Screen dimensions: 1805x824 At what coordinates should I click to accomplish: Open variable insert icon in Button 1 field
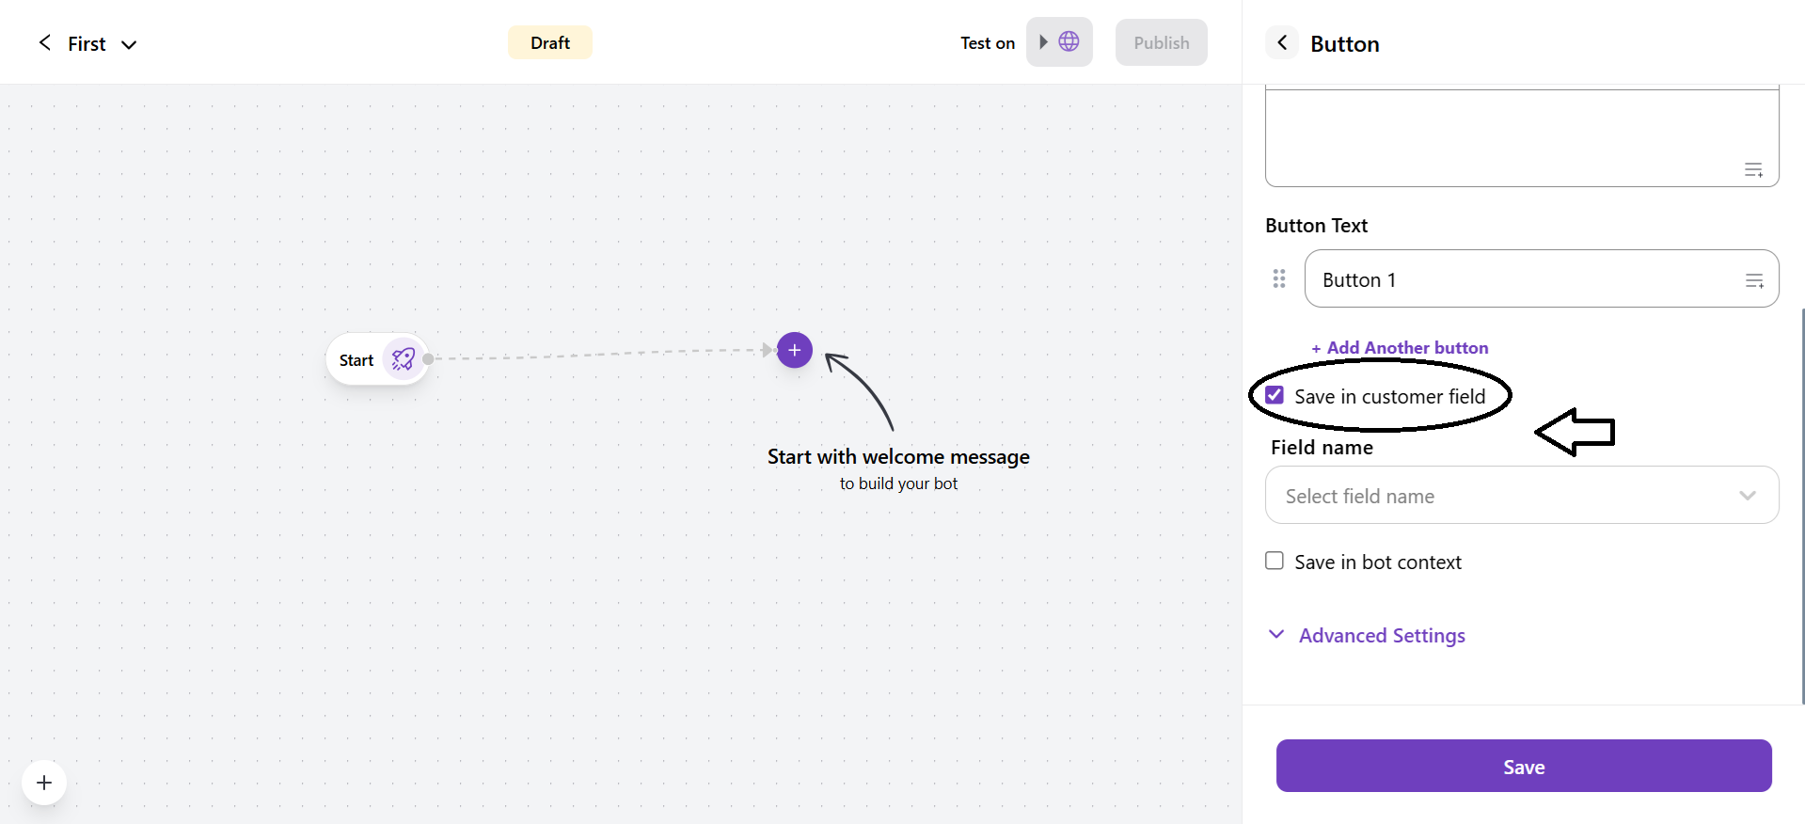point(1754,280)
